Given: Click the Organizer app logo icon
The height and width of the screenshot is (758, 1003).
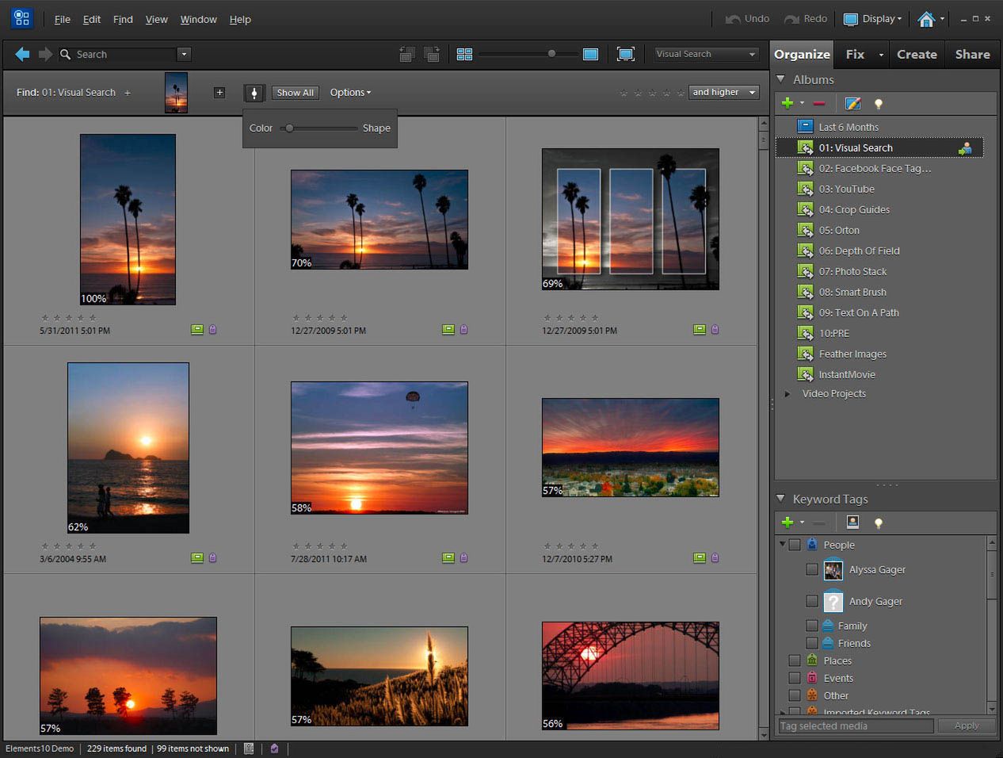Looking at the screenshot, I should point(21,18).
